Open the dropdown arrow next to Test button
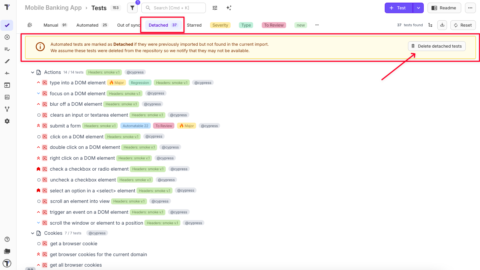The height and width of the screenshot is (270, 480). click(x=418, y=8)
